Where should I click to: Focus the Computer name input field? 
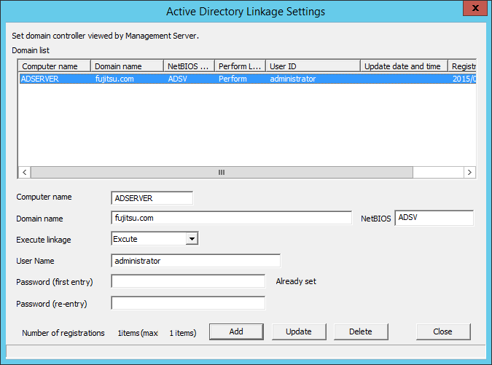(x=152, y=198)
